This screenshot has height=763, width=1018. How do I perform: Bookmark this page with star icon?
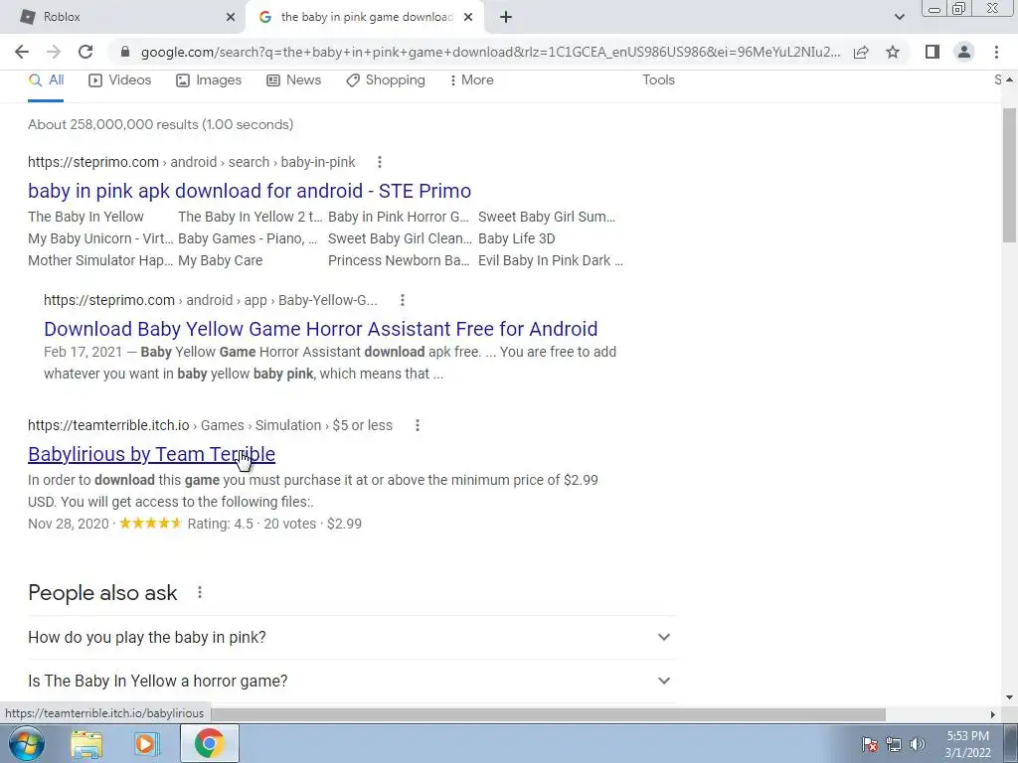(x=893, y=52)
